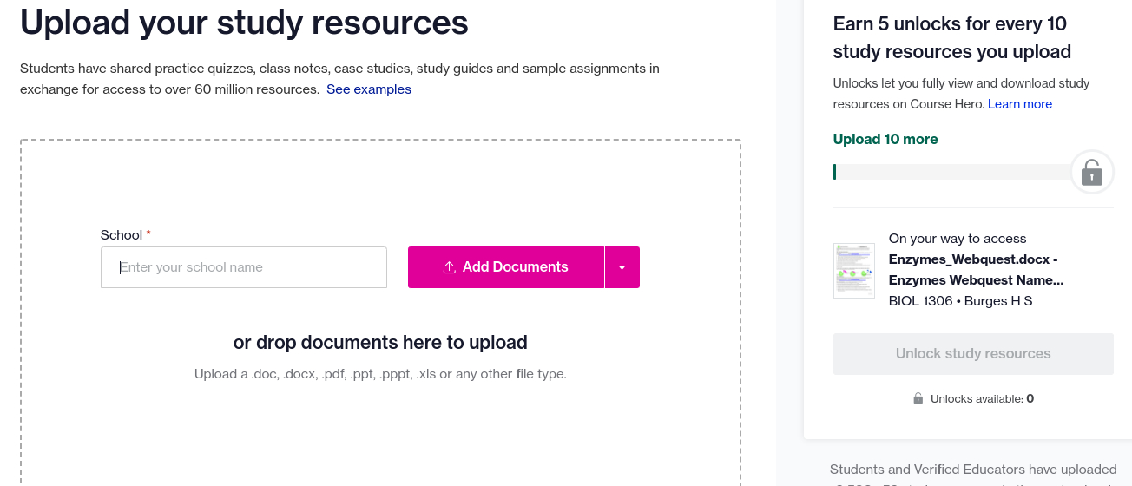Expand the Add Documents dropdown arrow
The width and height of the screenshot is (1132, 486).
coord(622,267)
